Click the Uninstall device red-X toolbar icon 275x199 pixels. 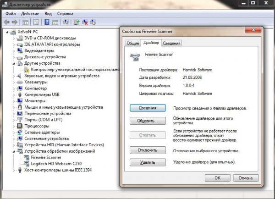(85, 22)
